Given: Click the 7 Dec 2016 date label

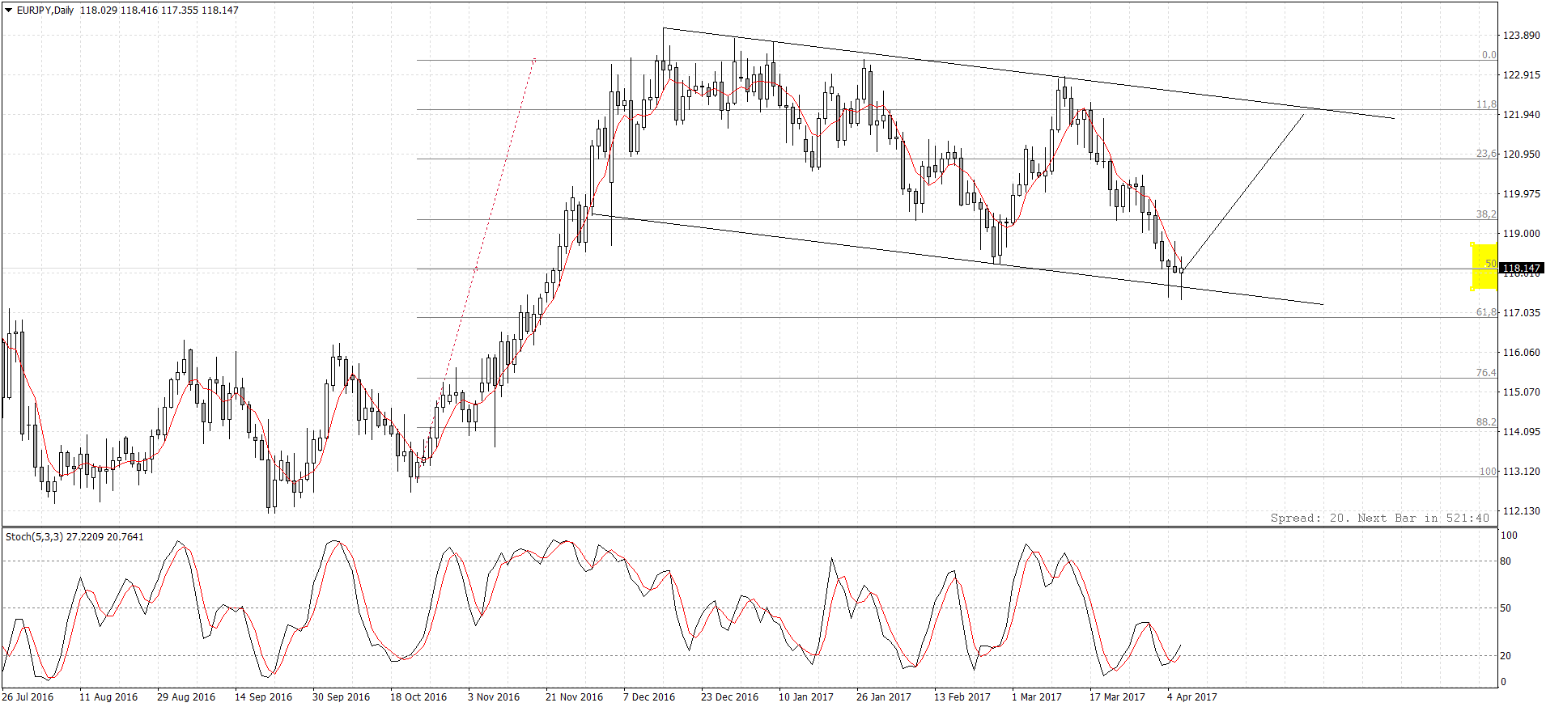Looking at the screenshot, I should coord(649,697).
